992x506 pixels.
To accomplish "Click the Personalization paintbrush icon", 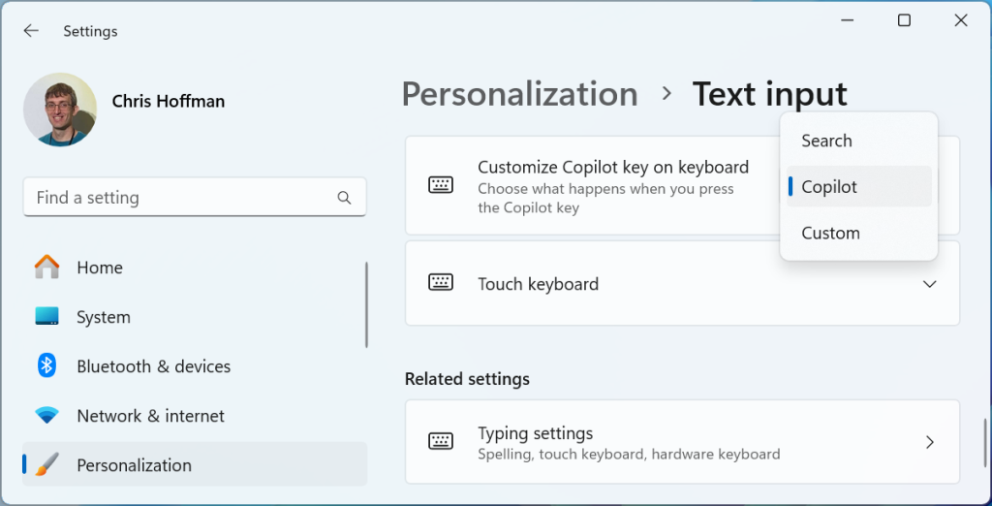I will tap(46, 465).
